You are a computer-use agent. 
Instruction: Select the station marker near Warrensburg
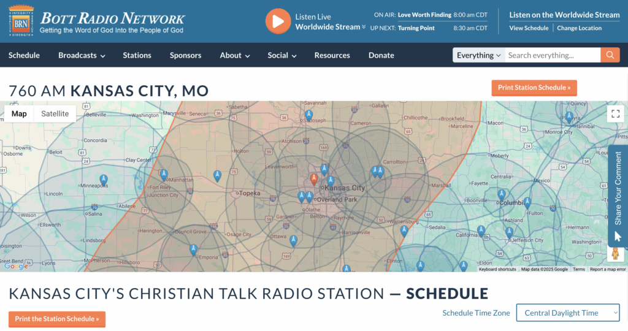(x=404, y=231)
